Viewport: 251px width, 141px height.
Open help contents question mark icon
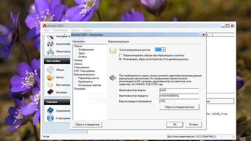[x=50, y=110]
